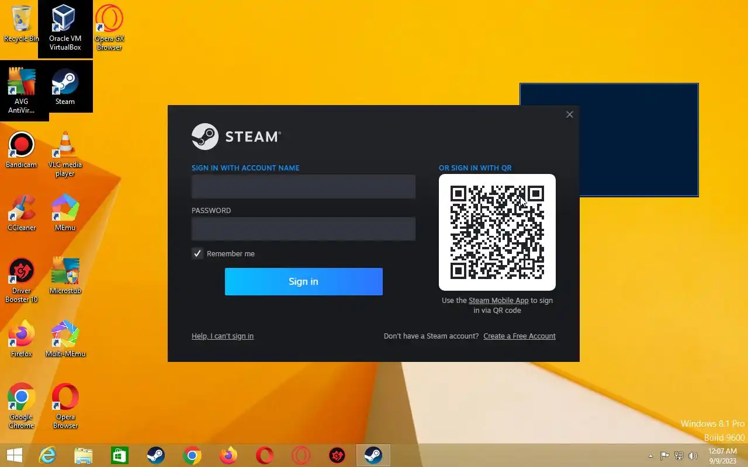748x467 pixels.
Task: Open the Action Center flag icon
Action: pos(665,456)
